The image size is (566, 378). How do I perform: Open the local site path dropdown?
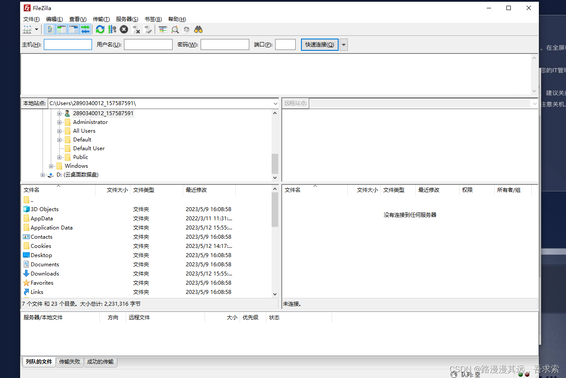pyautogui.click(x=275, y=103)
